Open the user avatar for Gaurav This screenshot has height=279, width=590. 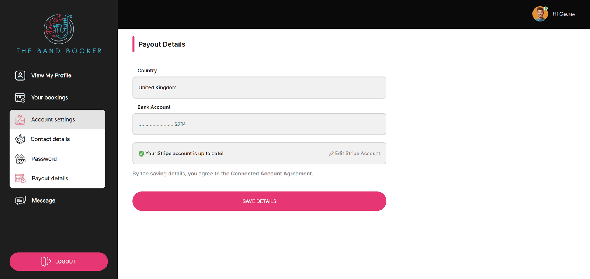click(x=540, y=14)
